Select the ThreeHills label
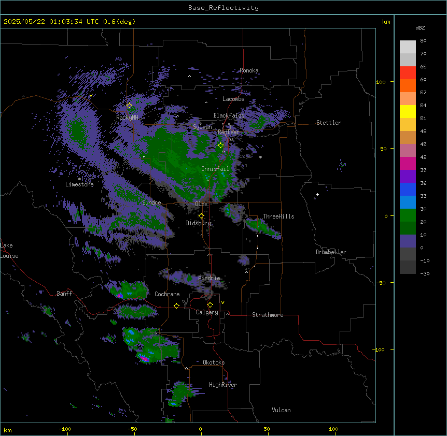Screen dimensions: 447x436 [x=278, y=216]
